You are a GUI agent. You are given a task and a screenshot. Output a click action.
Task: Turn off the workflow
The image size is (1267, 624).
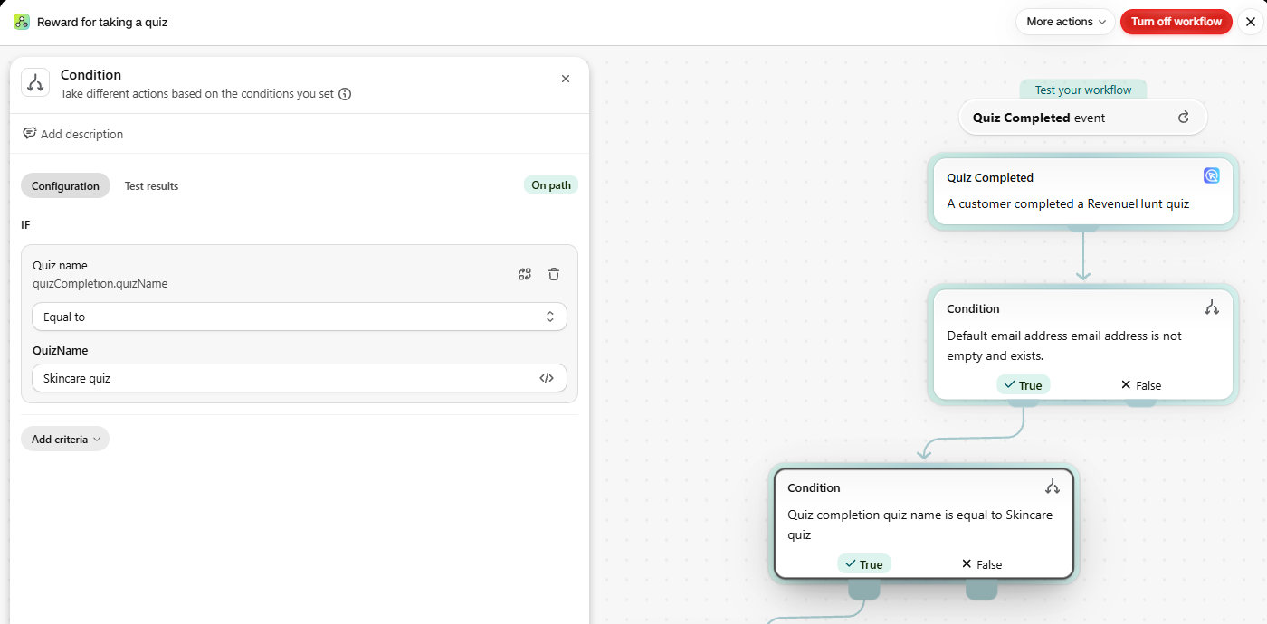coord(1176,22)
